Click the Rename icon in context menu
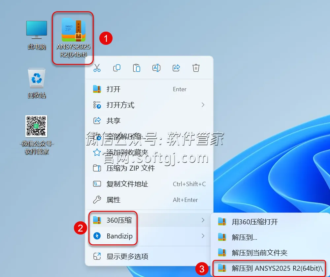Screen dimensions: 330x277 (156, 68)
